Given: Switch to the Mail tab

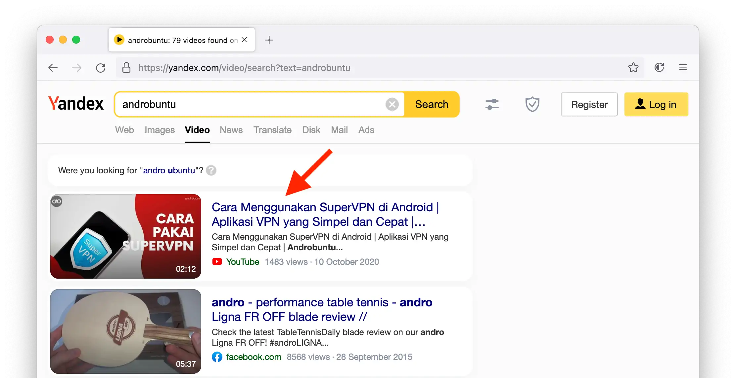Looking at the screenshot, I should pos(339,130).
